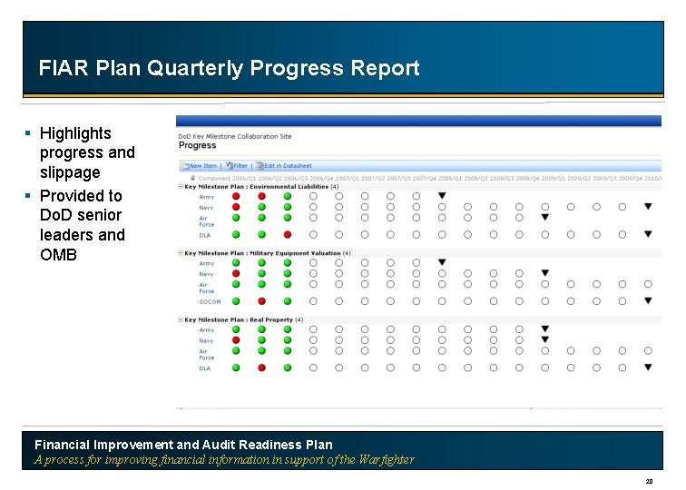Open Air Force under Environmental Liabilities
The image size is (686, 490).
point(207,221)
